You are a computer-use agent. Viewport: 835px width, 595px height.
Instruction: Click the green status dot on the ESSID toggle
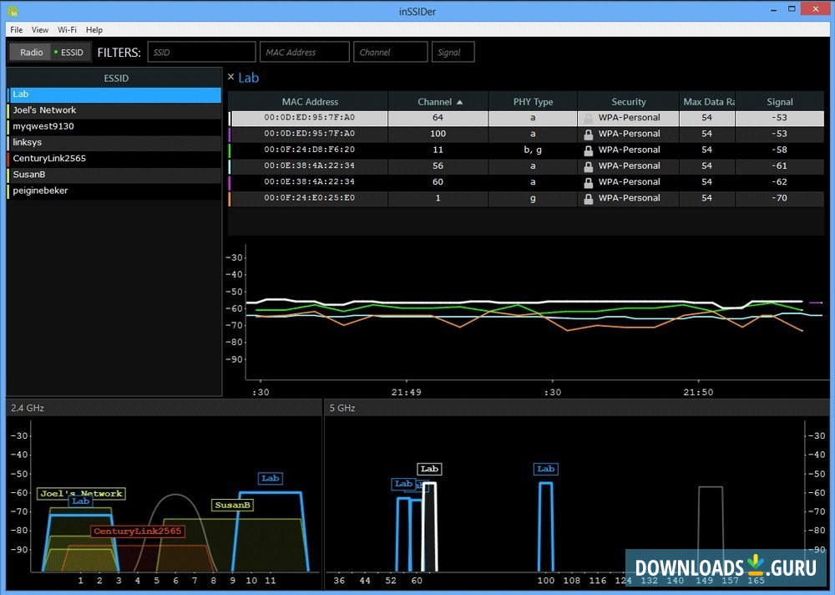pyautogui.click(x=55, y=52)
